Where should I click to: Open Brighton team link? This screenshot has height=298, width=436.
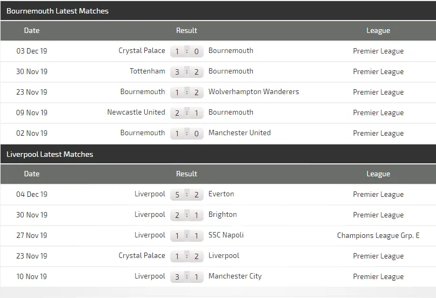[223, 215]
